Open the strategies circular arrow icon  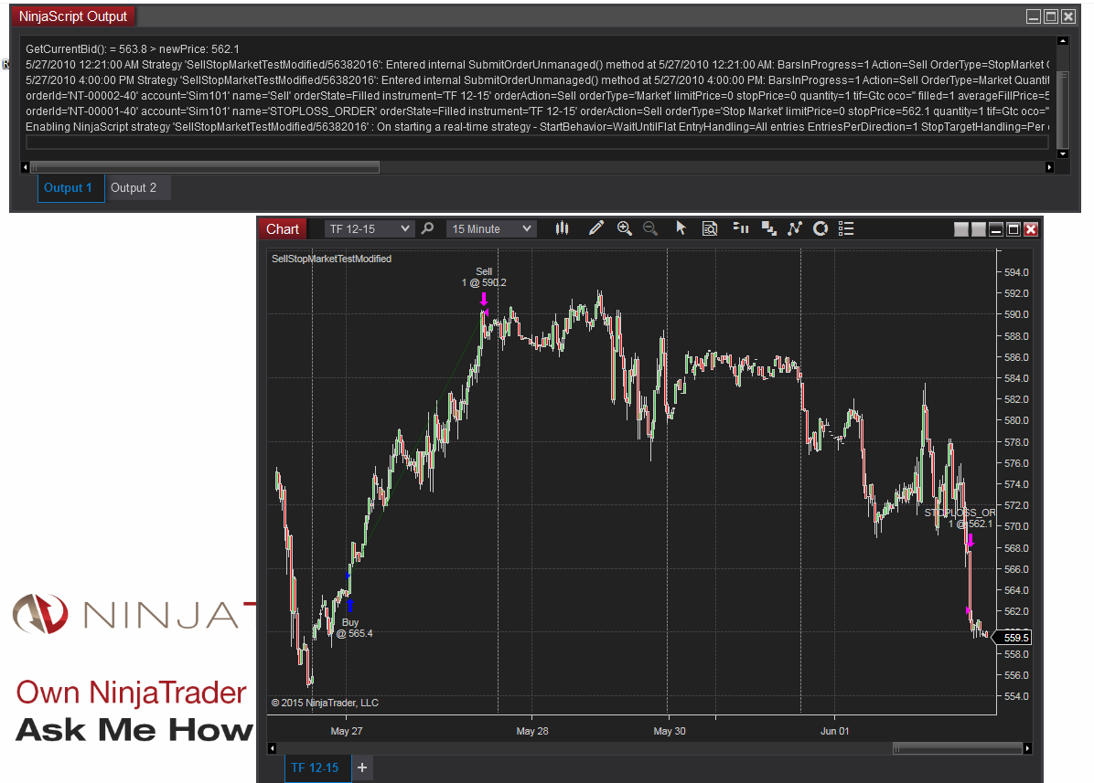click(820, 228)
